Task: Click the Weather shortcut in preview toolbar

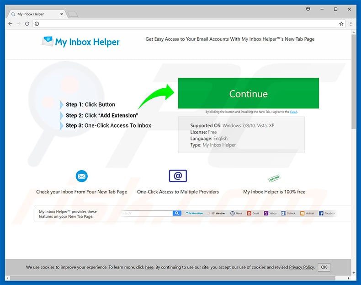Action: 216,213
